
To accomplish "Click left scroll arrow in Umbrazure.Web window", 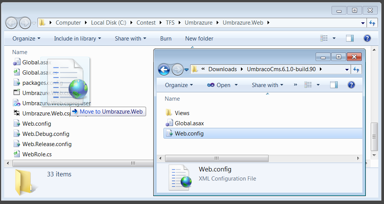I will [x=8, y=163].
